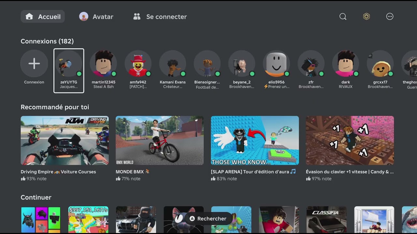Open grcxx17's avatar
The height and width of the screenshot is (234, 417).
tap(380, 64)
